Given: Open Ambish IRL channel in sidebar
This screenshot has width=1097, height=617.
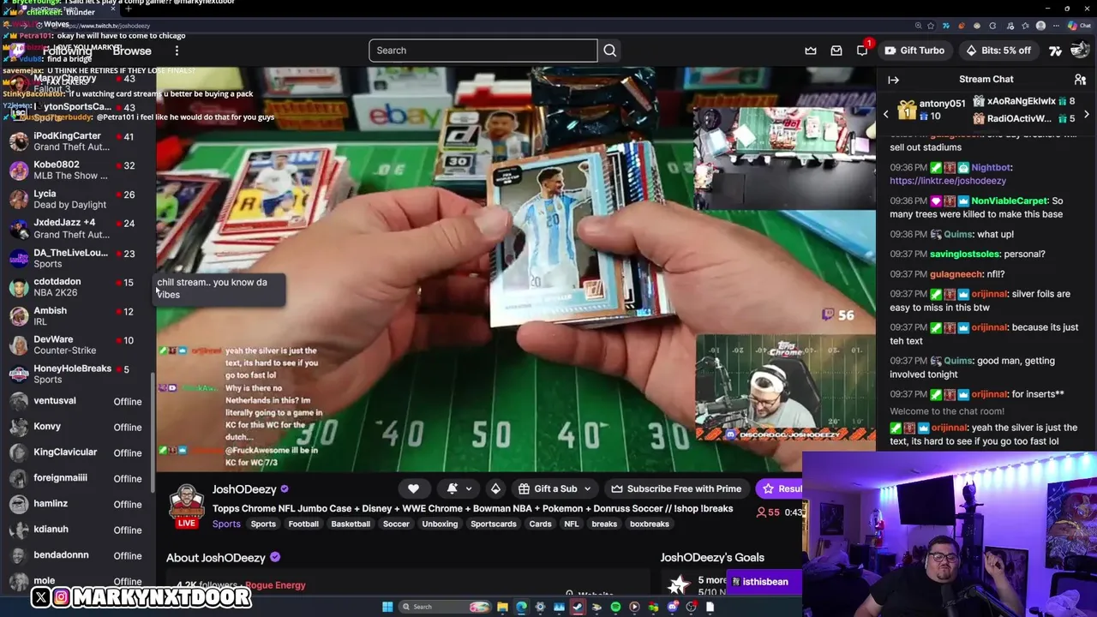Looking at the screenshot, I should pos(75,316).
